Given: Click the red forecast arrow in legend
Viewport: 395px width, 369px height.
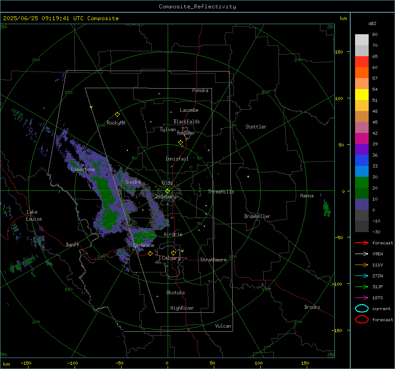Looking at the screenshot, I should click(x=362, y=243).
